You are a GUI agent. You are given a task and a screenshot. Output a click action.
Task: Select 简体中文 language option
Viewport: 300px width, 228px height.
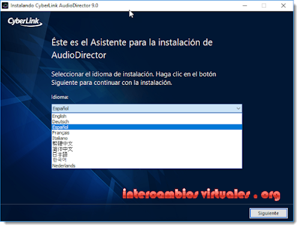[147, 149]
